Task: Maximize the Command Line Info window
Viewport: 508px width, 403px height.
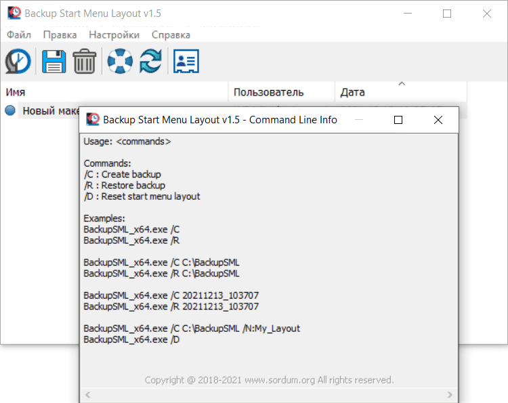Action: (398, 120)
